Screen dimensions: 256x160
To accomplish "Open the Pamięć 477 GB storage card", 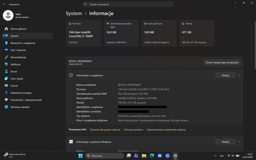I will pos(197,33).
